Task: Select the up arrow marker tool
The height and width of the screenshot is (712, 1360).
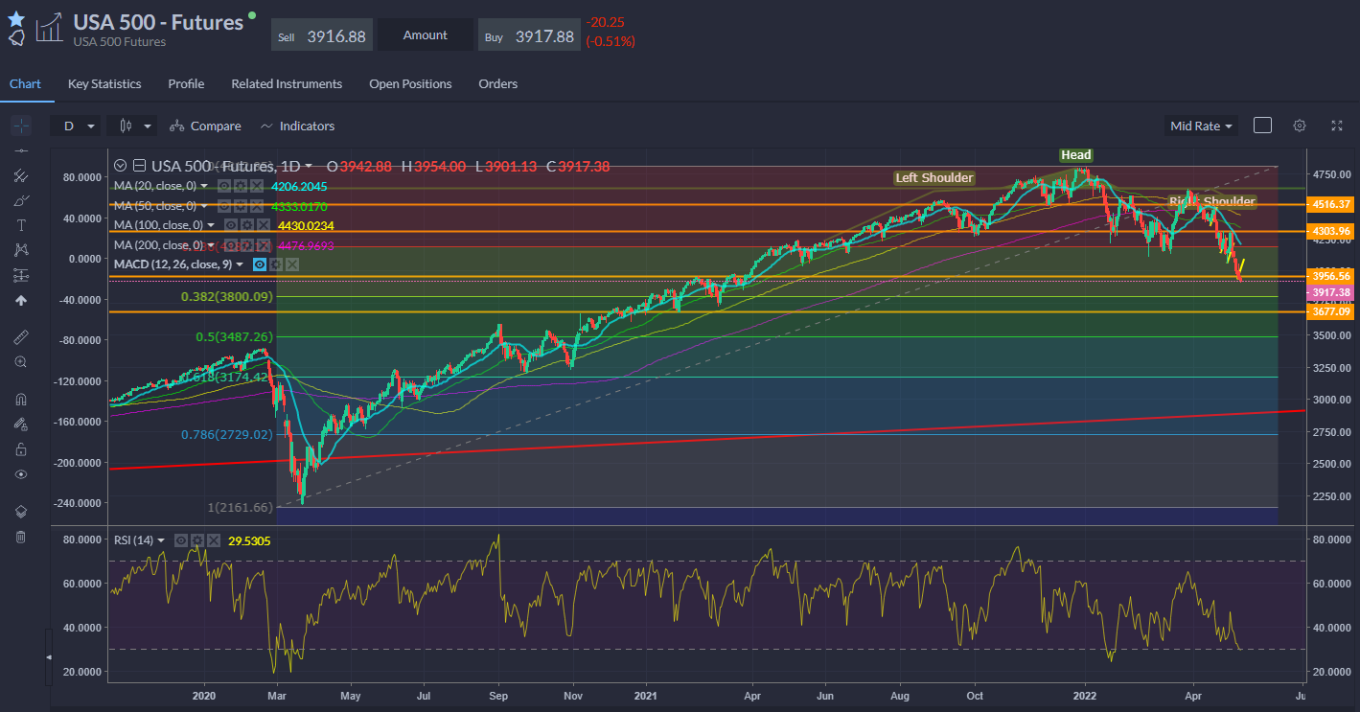Action: tap(21, 300)
